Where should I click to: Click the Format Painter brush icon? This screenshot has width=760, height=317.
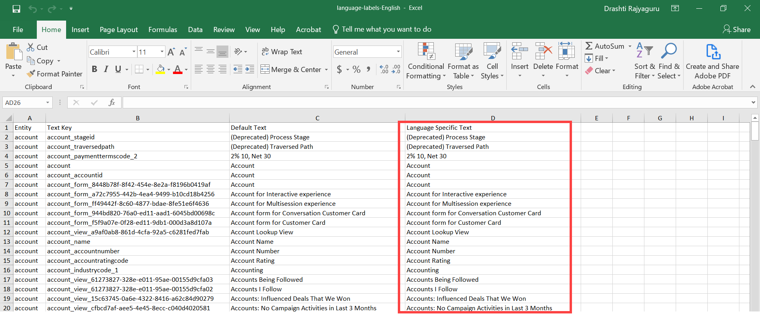pyautogui.click(x=31, y=74)
